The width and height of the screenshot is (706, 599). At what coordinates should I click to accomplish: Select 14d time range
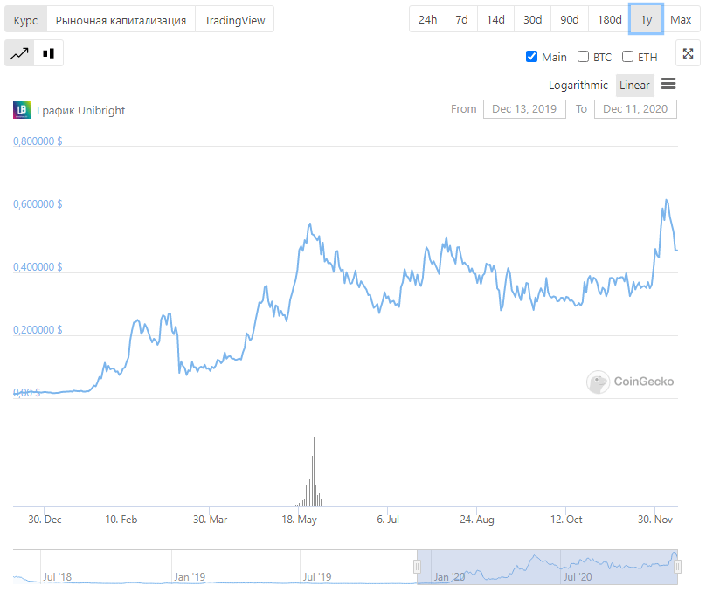495,19
